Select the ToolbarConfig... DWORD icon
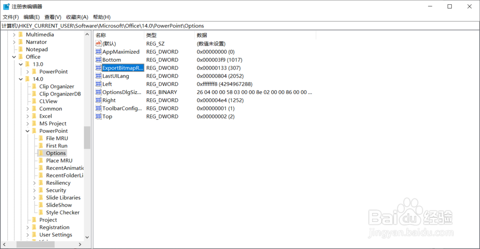The width and height of the screenshot is (480, 249). [x=98, y=108]
